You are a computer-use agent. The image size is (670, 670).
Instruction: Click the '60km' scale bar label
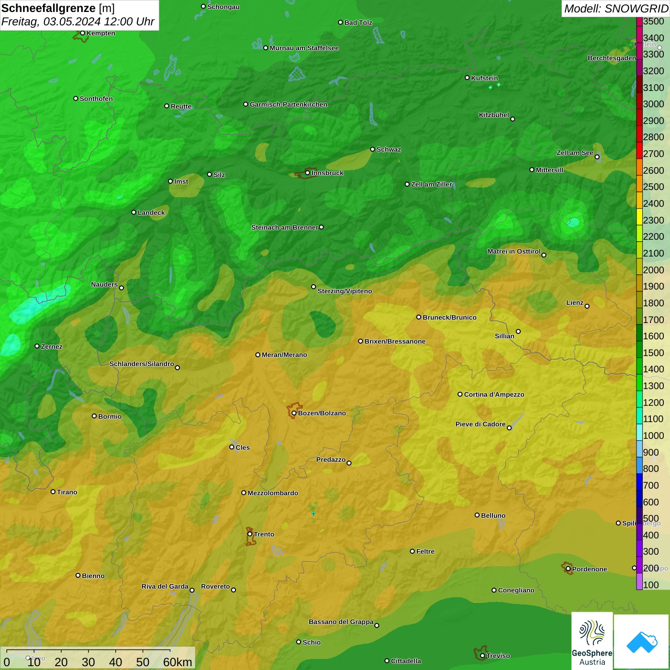point(178,662)
